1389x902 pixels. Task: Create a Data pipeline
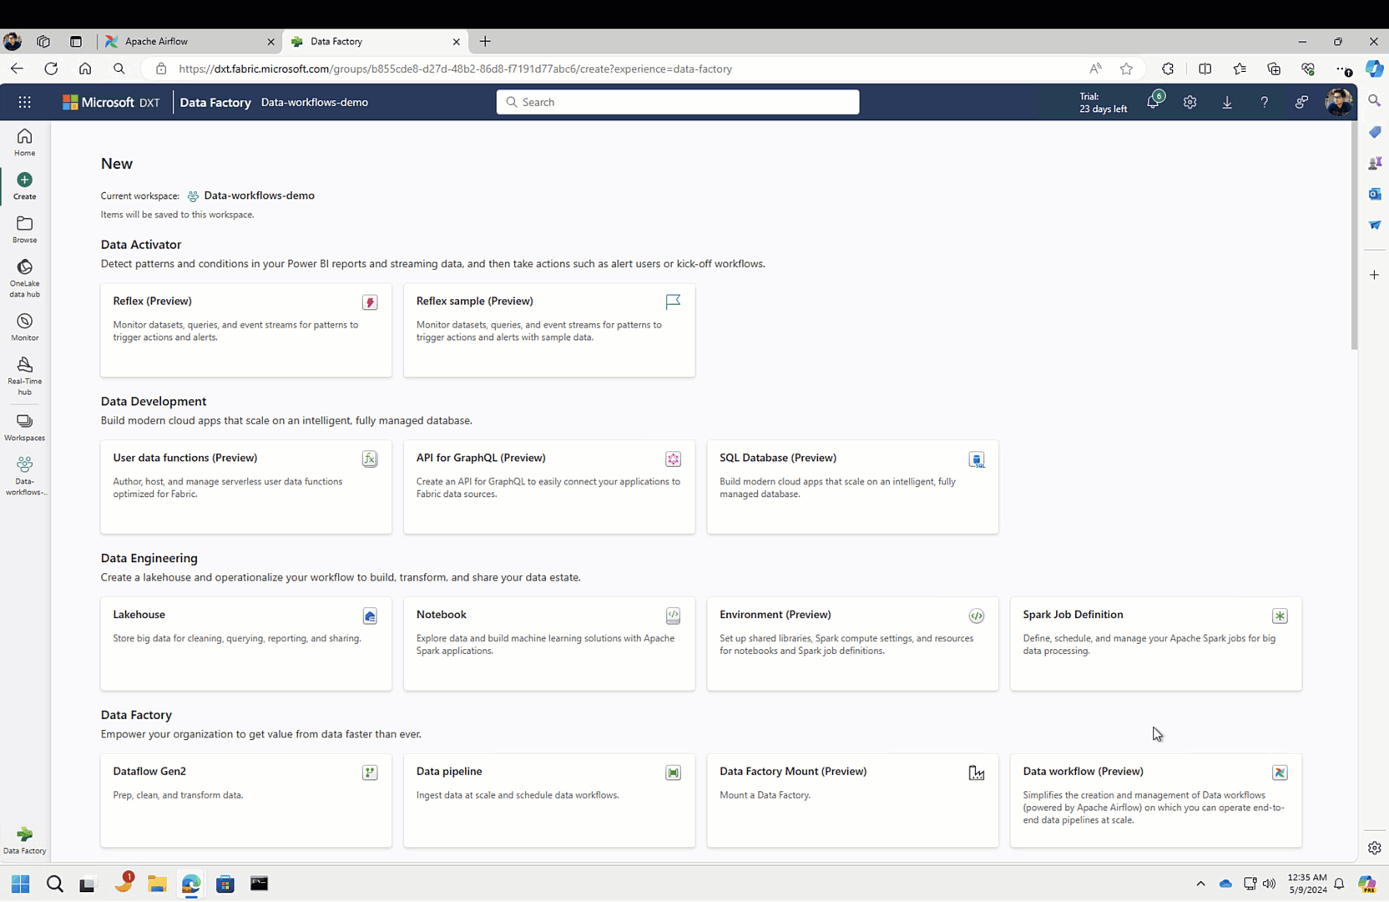point(549,800)
